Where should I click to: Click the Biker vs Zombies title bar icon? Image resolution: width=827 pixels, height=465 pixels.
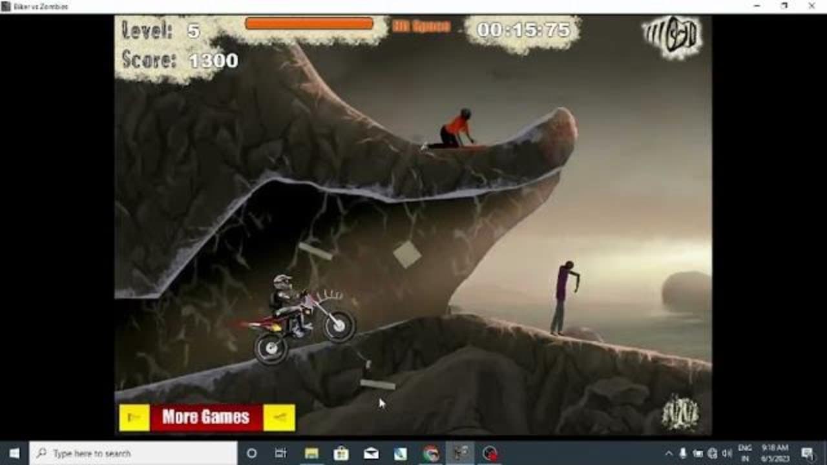pyautogui.click(x=6, y=6)
